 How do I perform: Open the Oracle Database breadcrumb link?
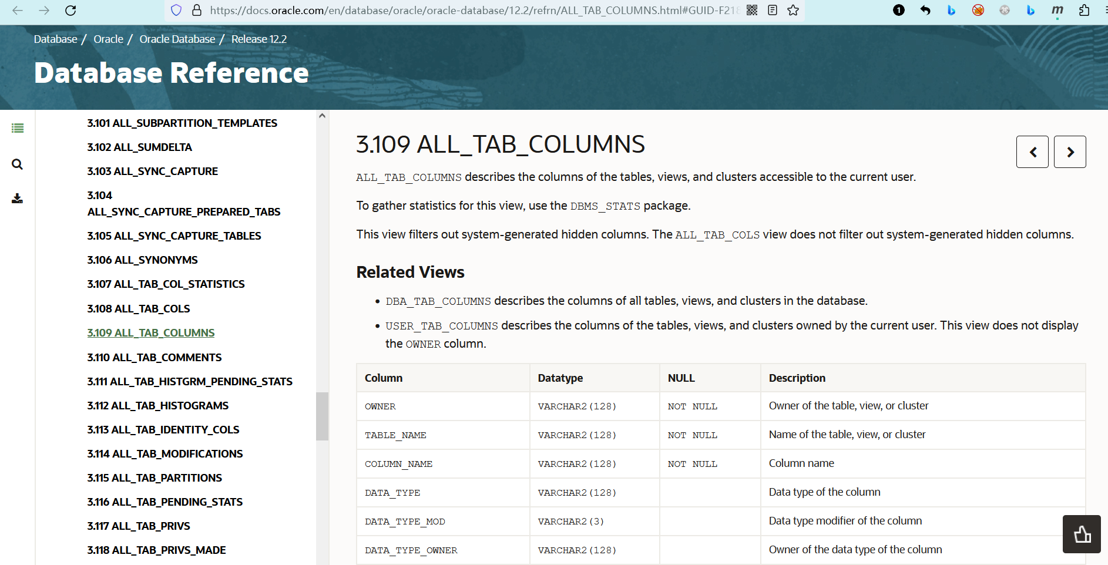click(177, 39)
